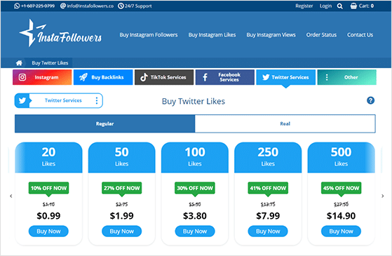The height and width of the screenshot is (256, 392).
Task: Show previous packages with left arrow
Action: [x=11, y=196]
